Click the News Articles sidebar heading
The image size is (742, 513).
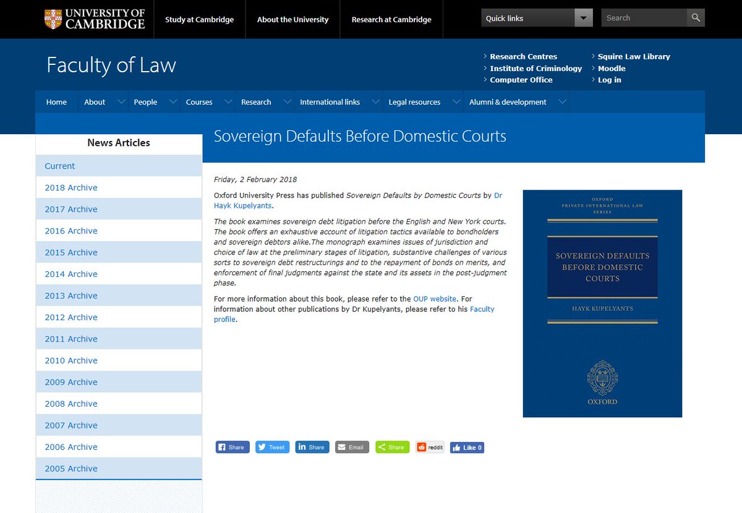[119, 143]
